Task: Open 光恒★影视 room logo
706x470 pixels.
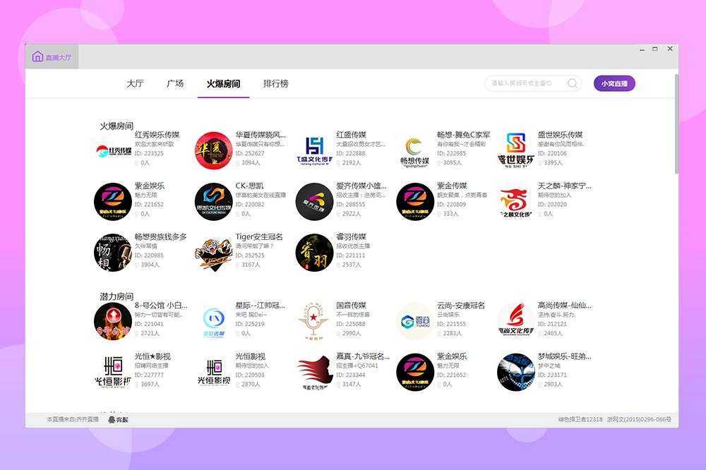Action: [113, 372]
